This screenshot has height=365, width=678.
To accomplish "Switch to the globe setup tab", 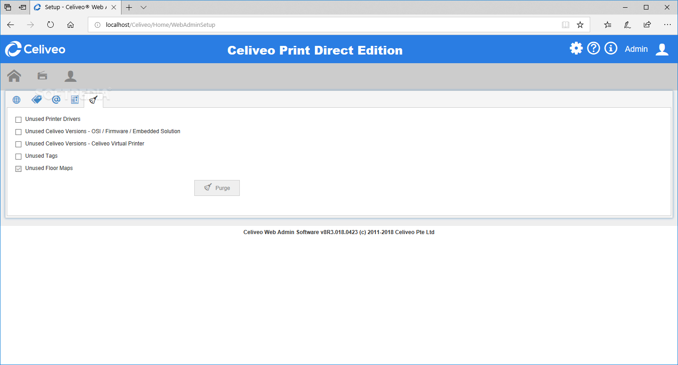I will [x=16, y=100].
